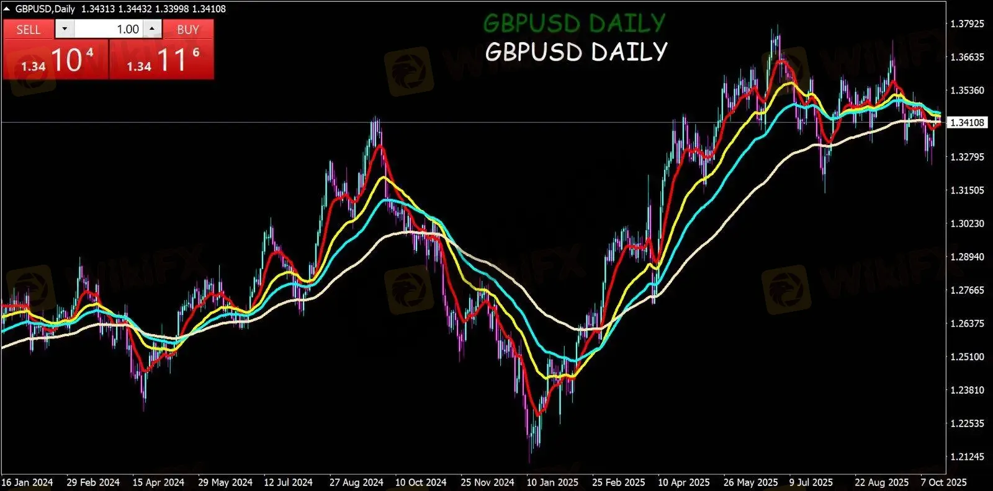This screenshot has width=993, height=491.
Task: Click the 1.28940 price scale label
Action: 968,257
